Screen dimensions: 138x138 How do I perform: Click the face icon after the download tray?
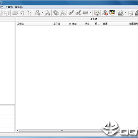(x=131, y=13)
